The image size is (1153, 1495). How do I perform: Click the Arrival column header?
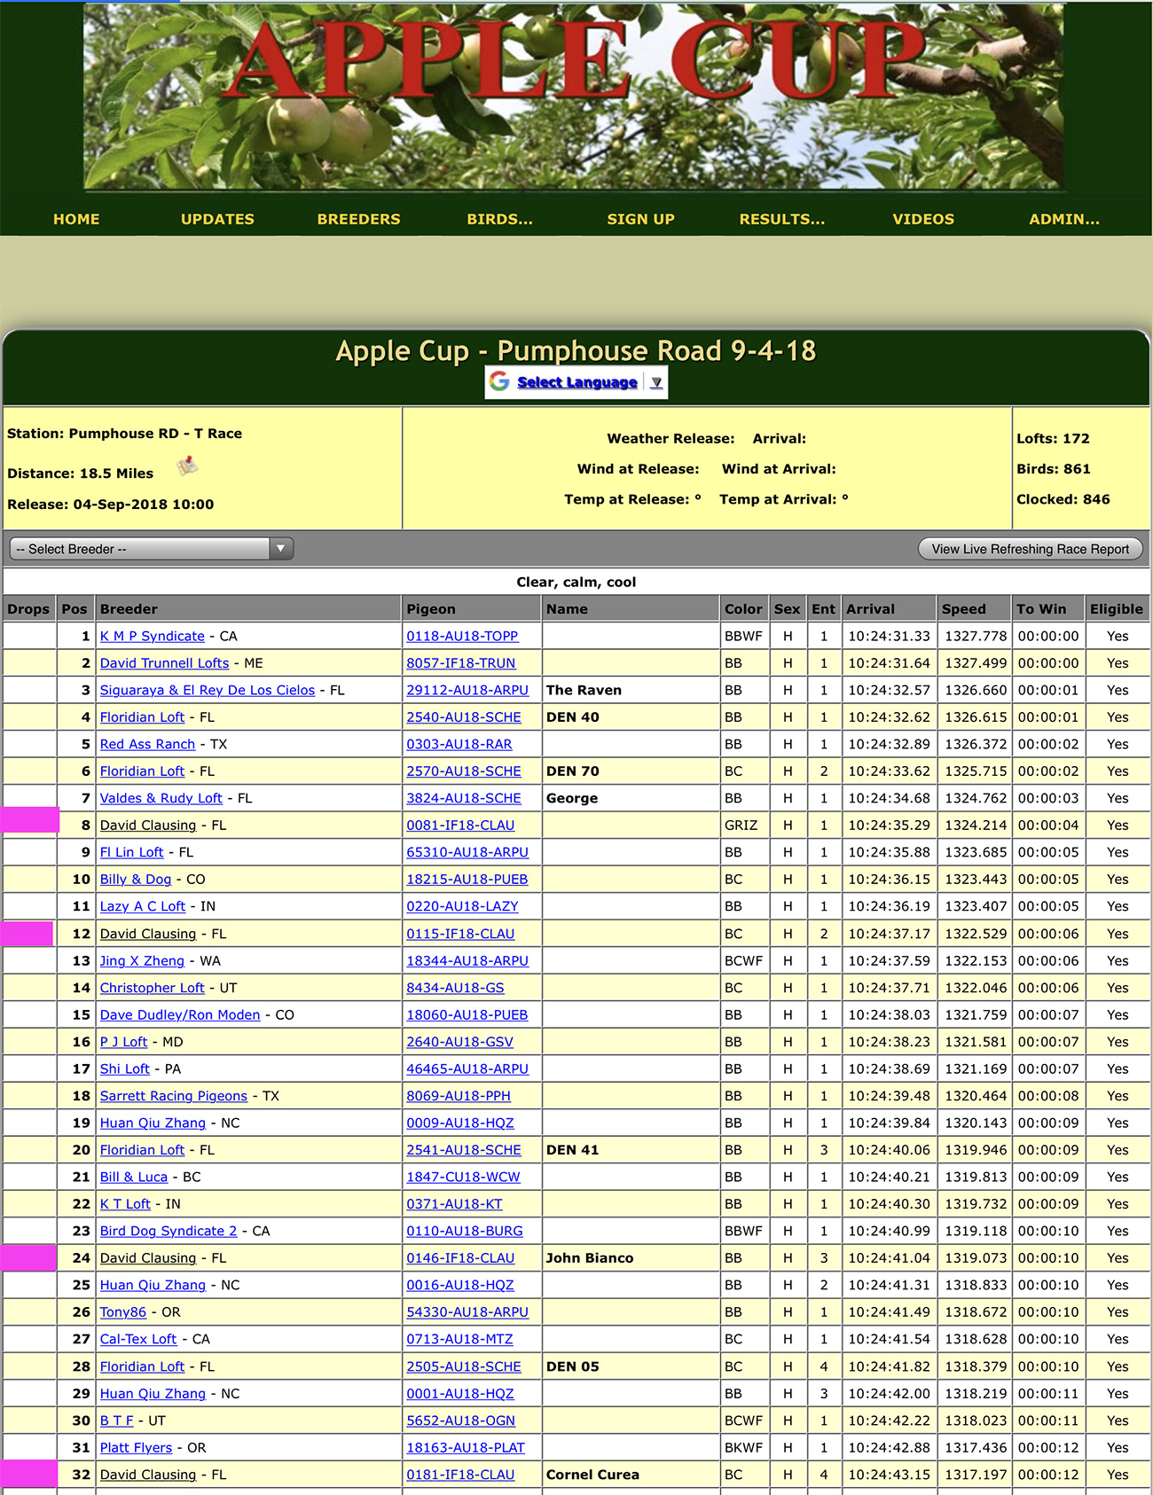click(x=870, y=609)
